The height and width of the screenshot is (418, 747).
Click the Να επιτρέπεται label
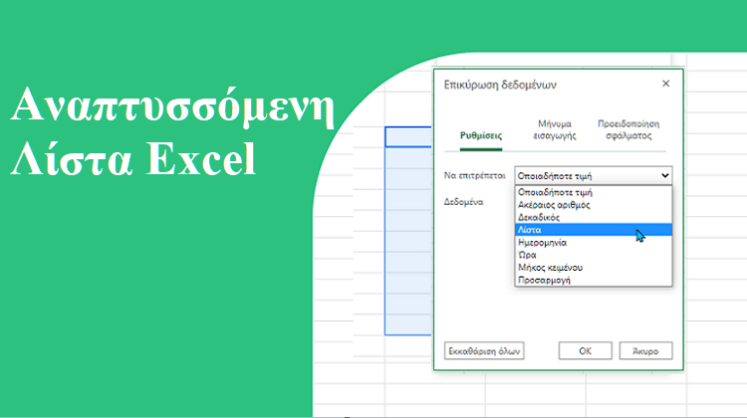point(474,176)
